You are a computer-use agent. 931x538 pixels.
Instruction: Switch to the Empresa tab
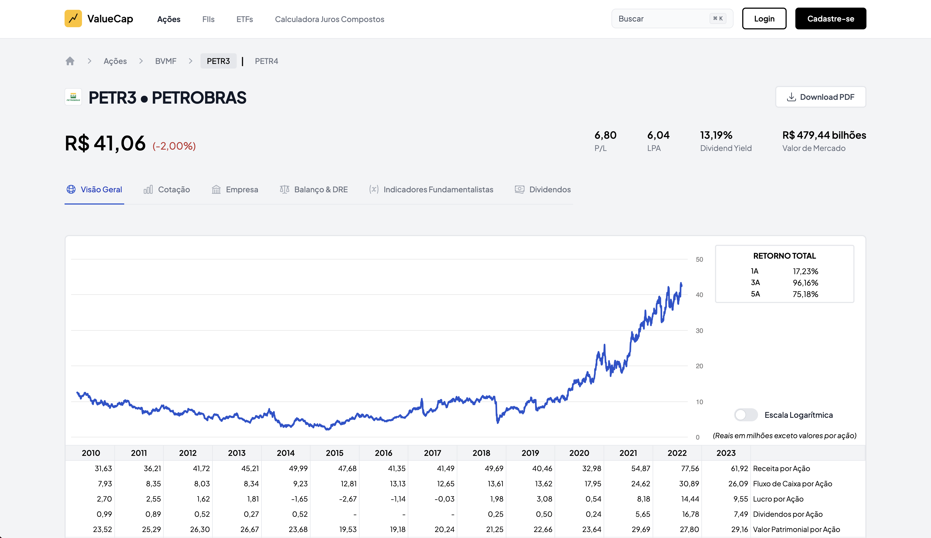(x=235, y=189)
